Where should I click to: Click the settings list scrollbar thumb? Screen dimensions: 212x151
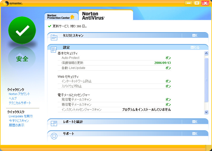tap(206, 80)
